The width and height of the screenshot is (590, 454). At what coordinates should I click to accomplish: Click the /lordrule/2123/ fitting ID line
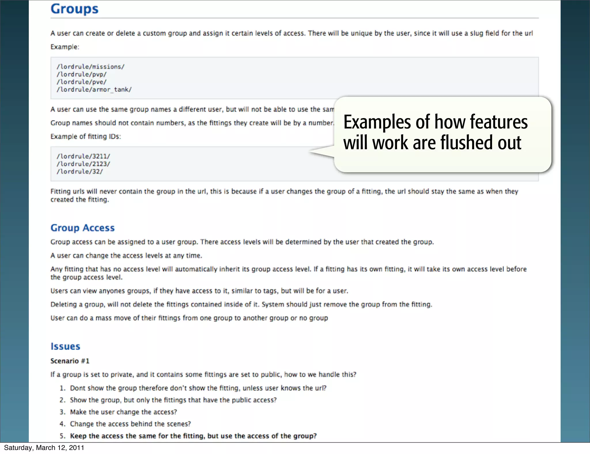coord(83,164)
